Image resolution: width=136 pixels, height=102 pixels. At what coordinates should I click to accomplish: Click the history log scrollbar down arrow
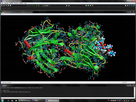pyautogui.click(x=135, y=97)
